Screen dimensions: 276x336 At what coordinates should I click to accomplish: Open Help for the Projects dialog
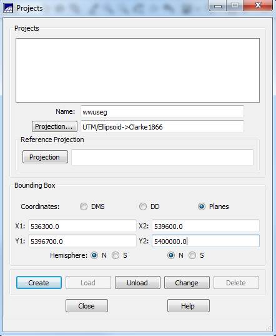189,305
